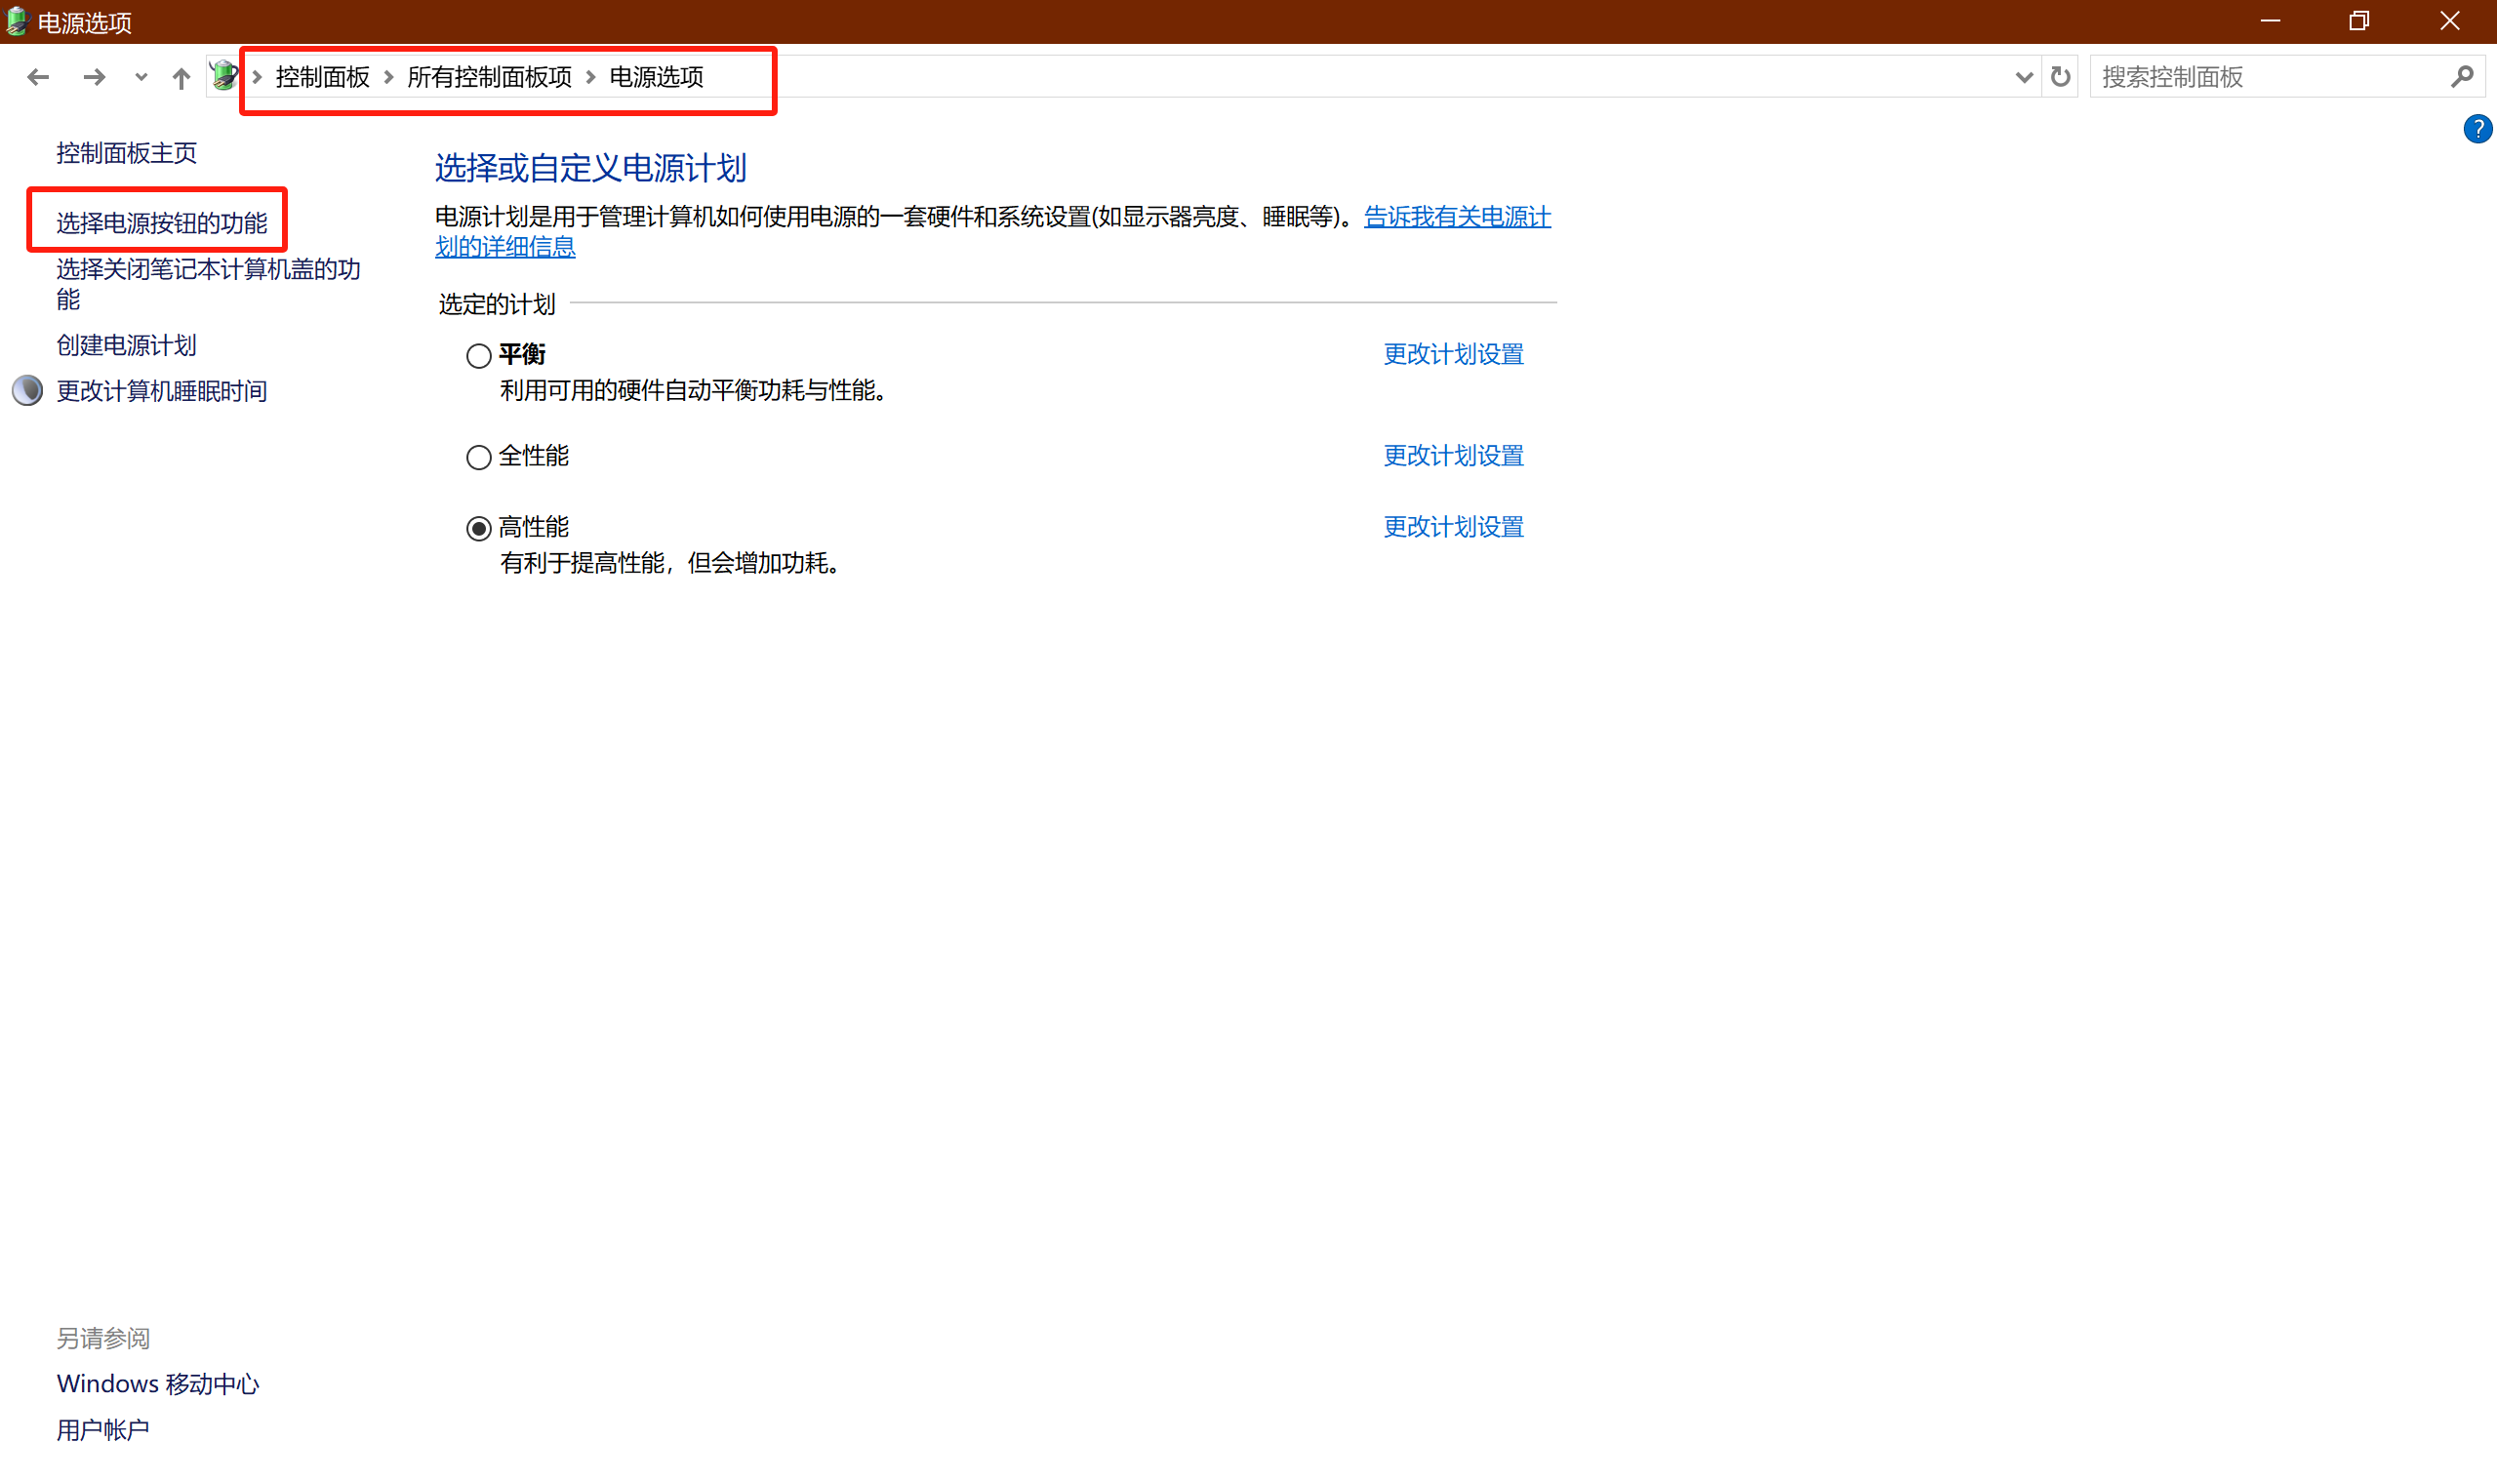Click the search magnifier icon

click(2462, 77)
